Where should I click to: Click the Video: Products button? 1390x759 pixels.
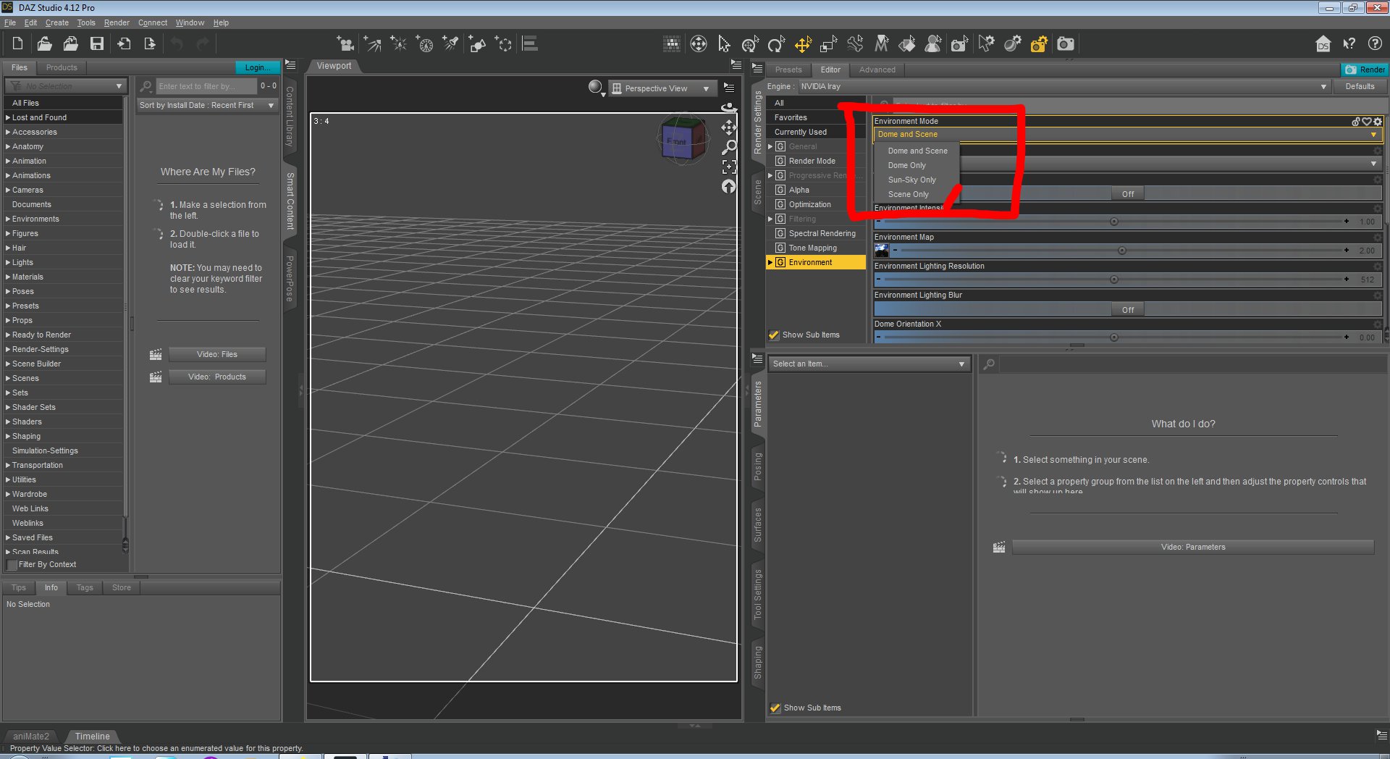[x=217, y=377]
